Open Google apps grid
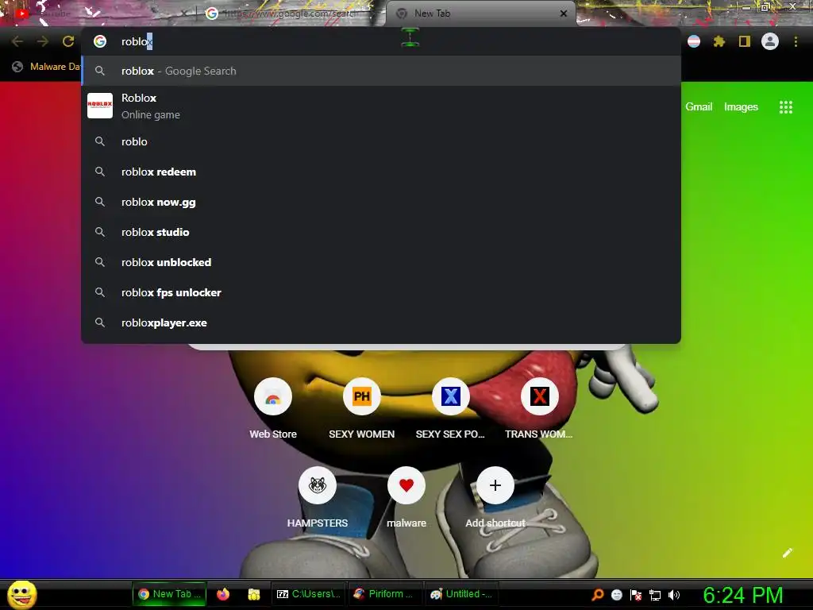The image size is (813, 610). pyautogui.click(x=785, y=107)
